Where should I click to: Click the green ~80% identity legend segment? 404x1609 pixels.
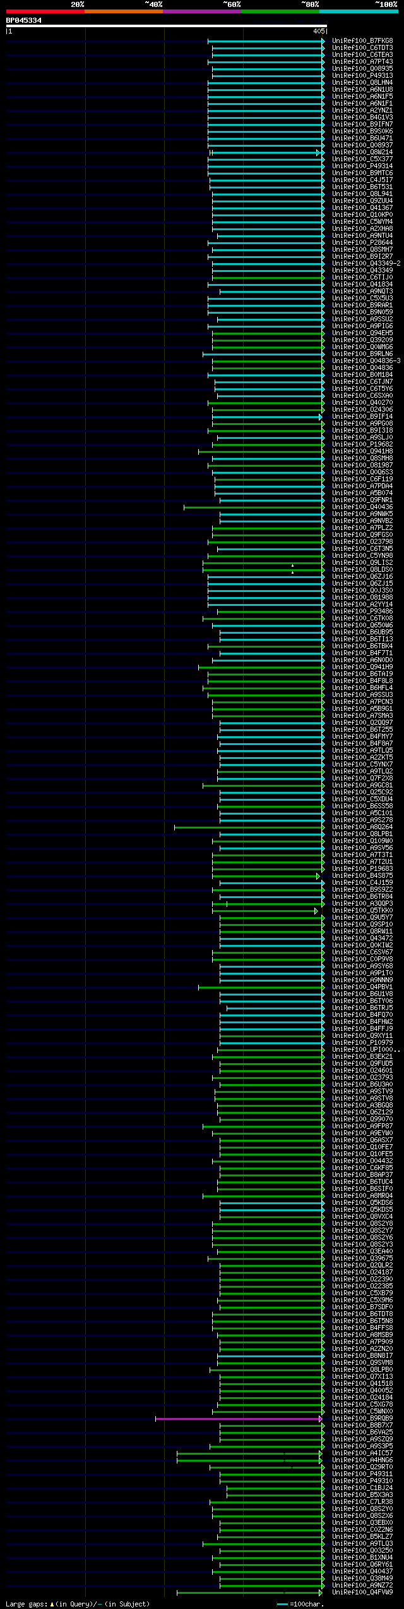coord(280,11)
